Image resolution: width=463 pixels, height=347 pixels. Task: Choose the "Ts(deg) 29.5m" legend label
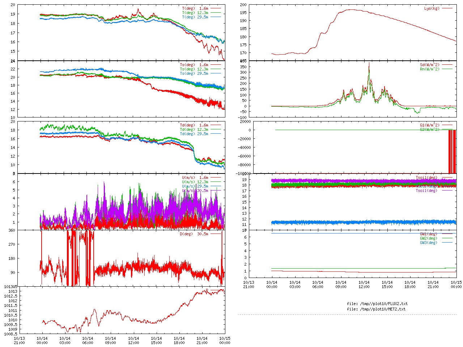tap(194, 73)
